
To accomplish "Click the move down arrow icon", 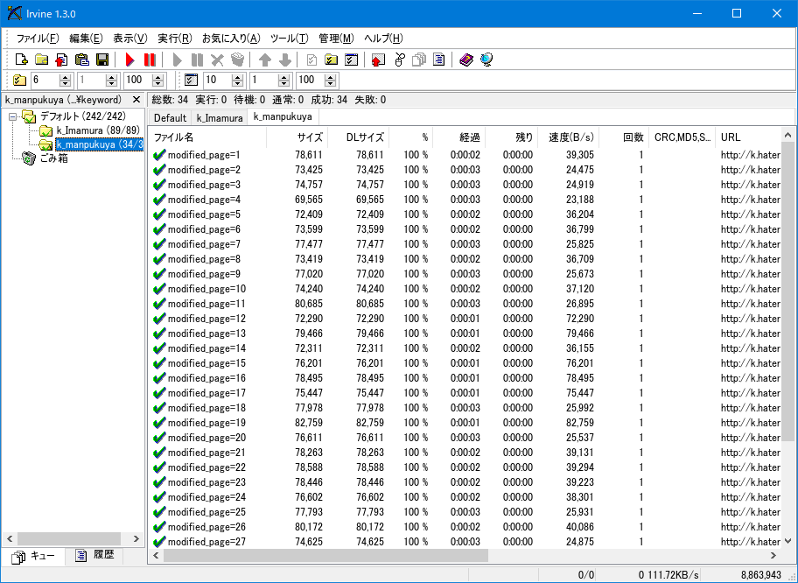I will pyautogui.click(x=285, y=60).
